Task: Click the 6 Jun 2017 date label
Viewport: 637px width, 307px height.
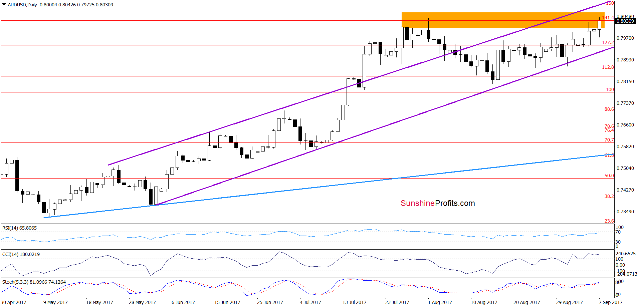Action: tap(183, 302)
